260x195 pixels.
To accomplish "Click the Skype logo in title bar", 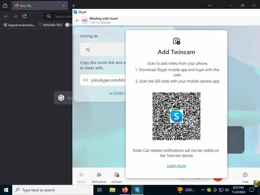I will click(x=75, y=12).
